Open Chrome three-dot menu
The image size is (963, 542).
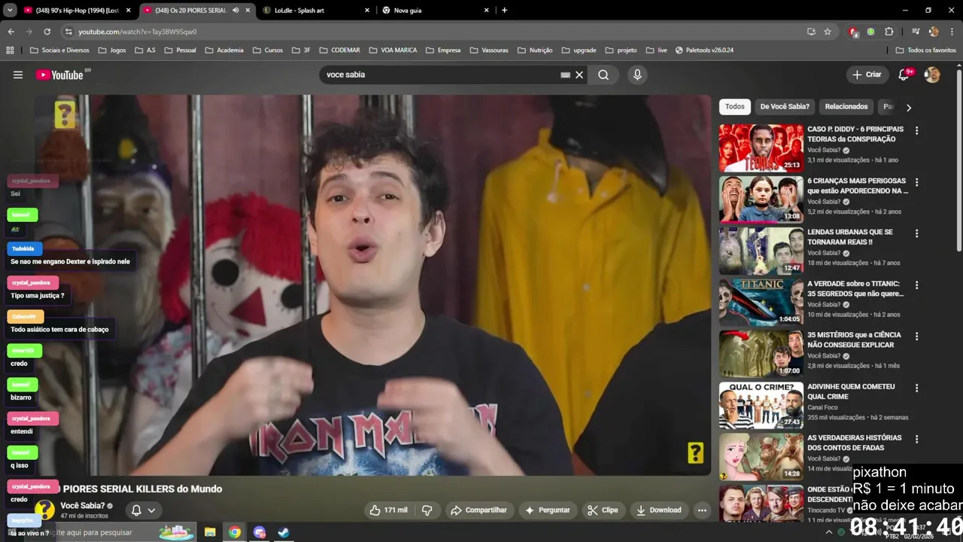952,32
